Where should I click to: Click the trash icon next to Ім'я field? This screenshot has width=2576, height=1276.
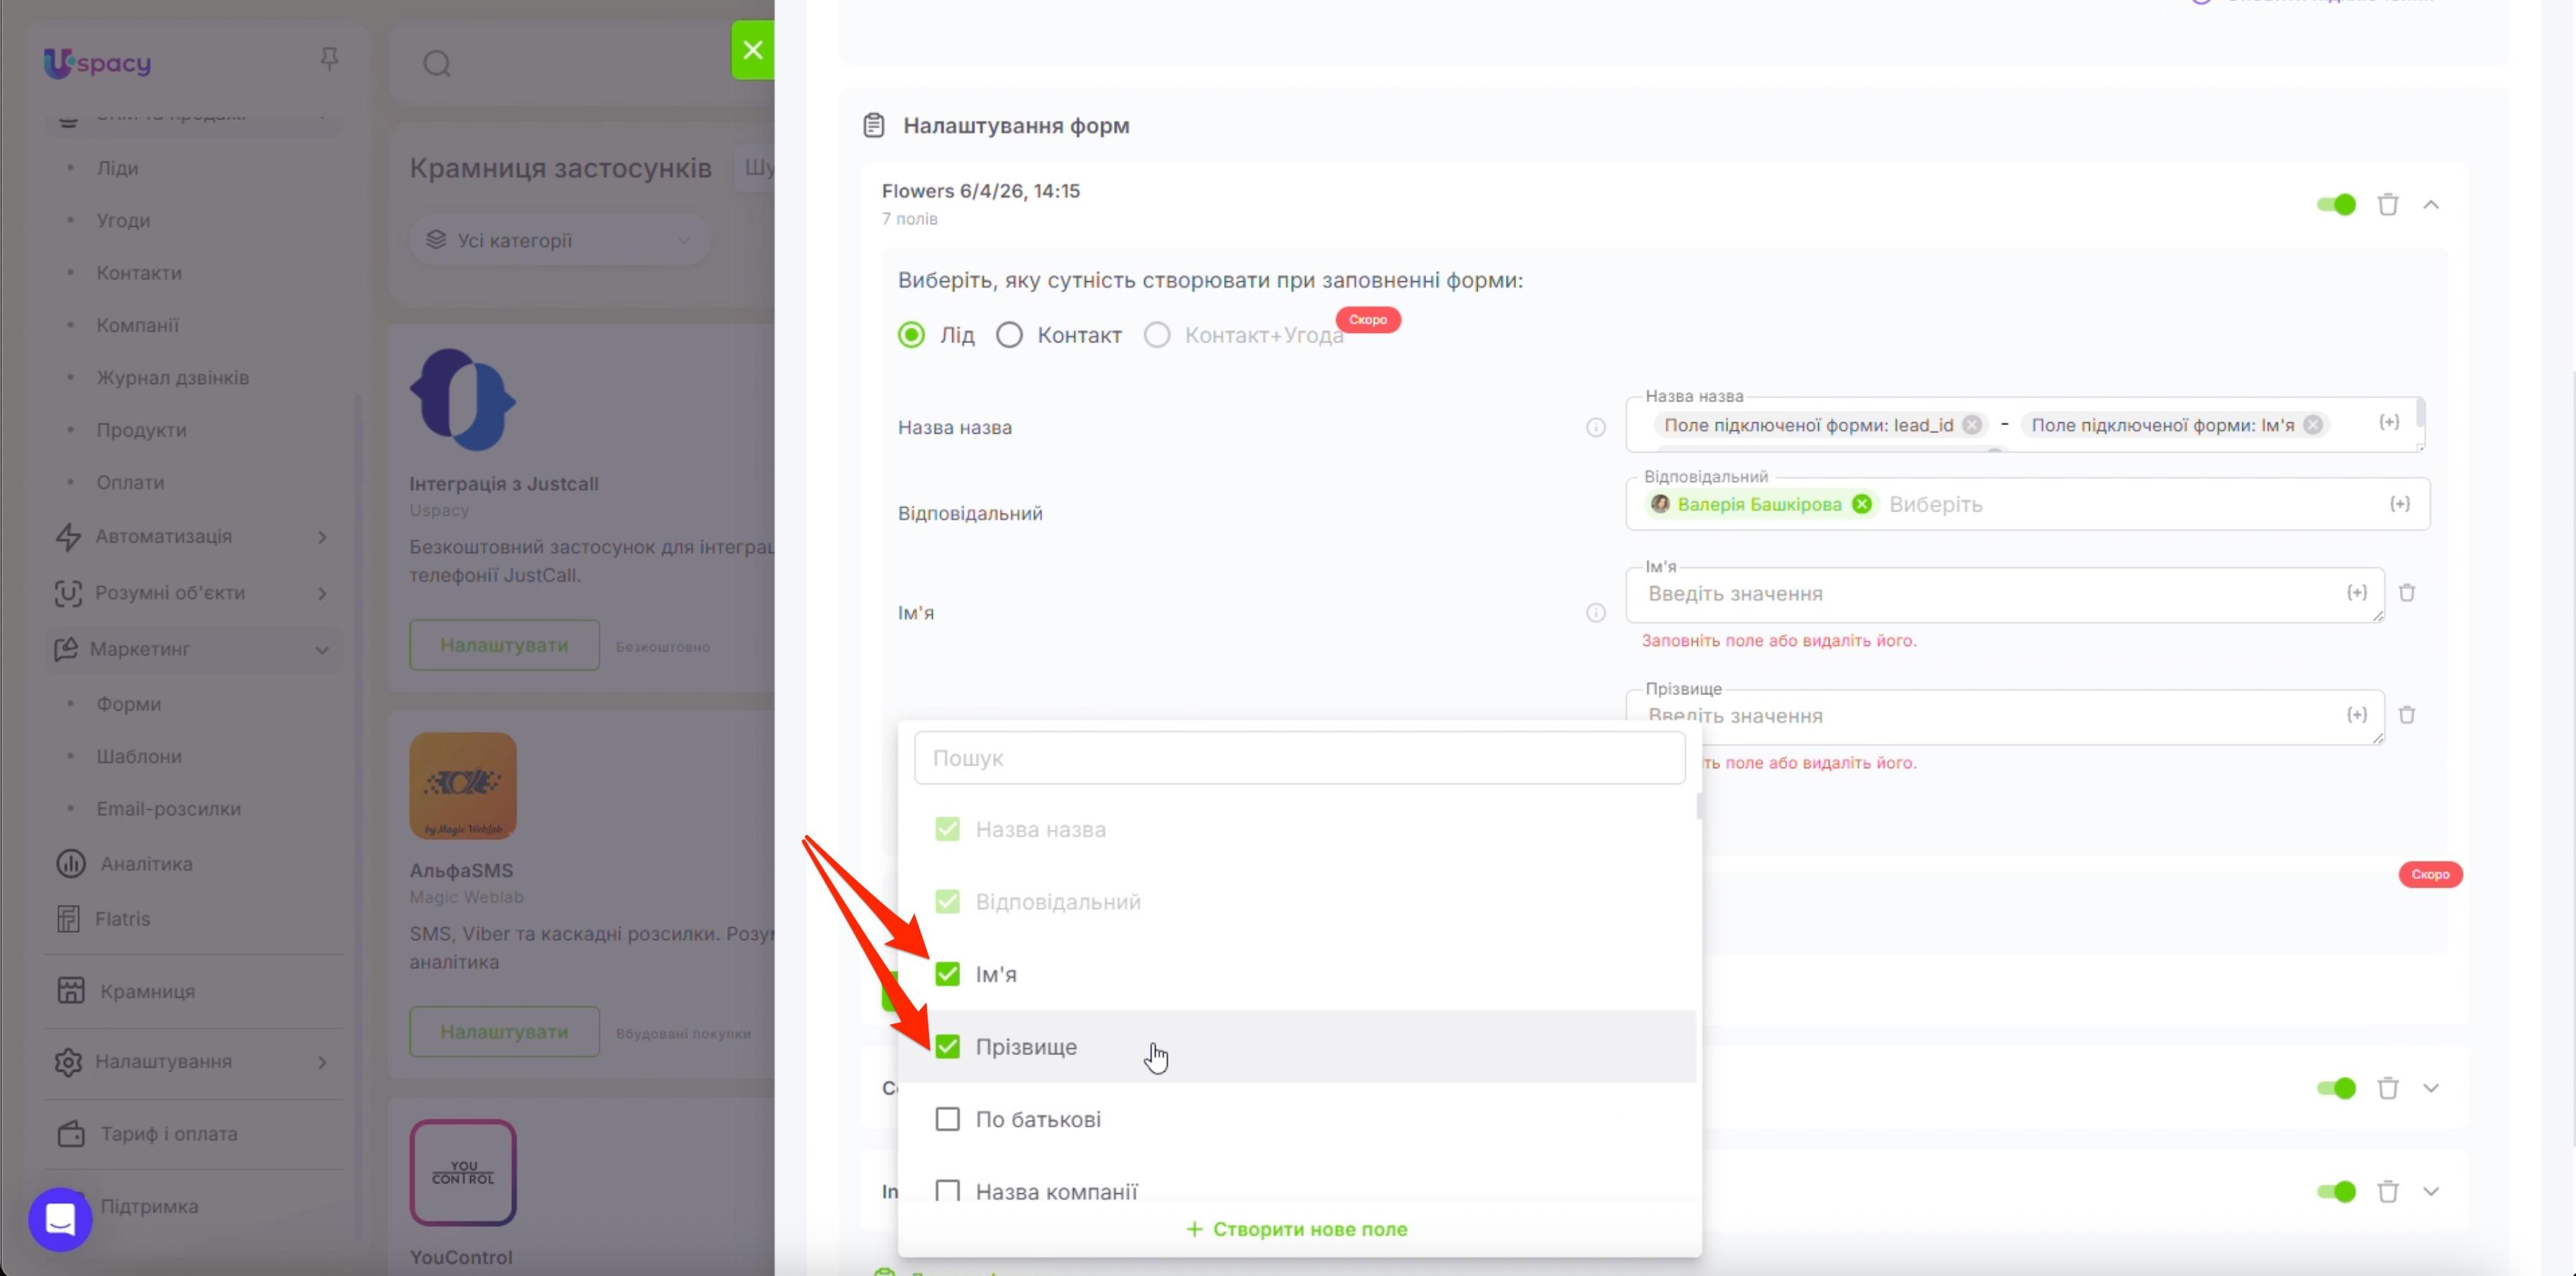click(x=2407, y=593)
